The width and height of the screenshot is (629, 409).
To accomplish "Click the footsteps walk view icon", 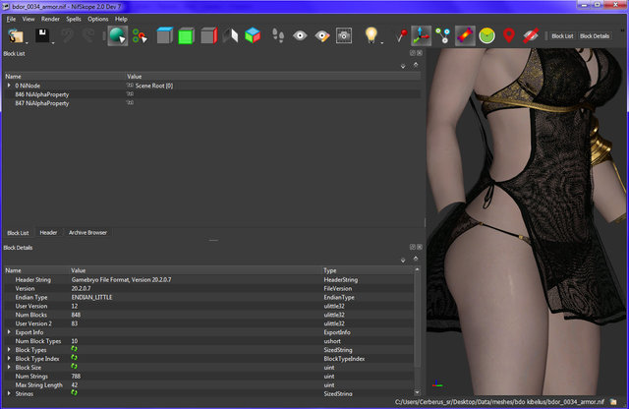I will point(277,35).
